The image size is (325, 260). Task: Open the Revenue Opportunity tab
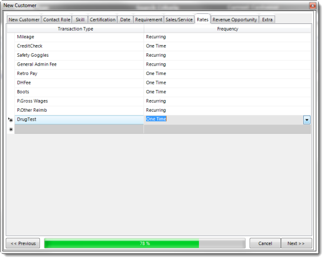coord(234,19)
